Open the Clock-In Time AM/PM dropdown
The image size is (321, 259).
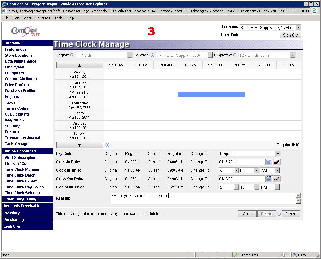[x=277, y=170]
